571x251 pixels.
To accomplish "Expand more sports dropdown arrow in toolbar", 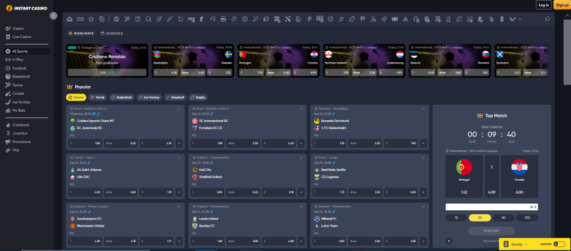I will (520, 19).
